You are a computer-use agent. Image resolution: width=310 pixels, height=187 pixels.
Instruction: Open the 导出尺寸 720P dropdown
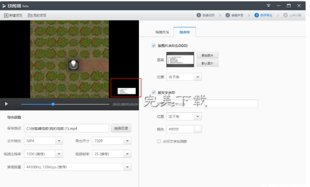[127, 141]
